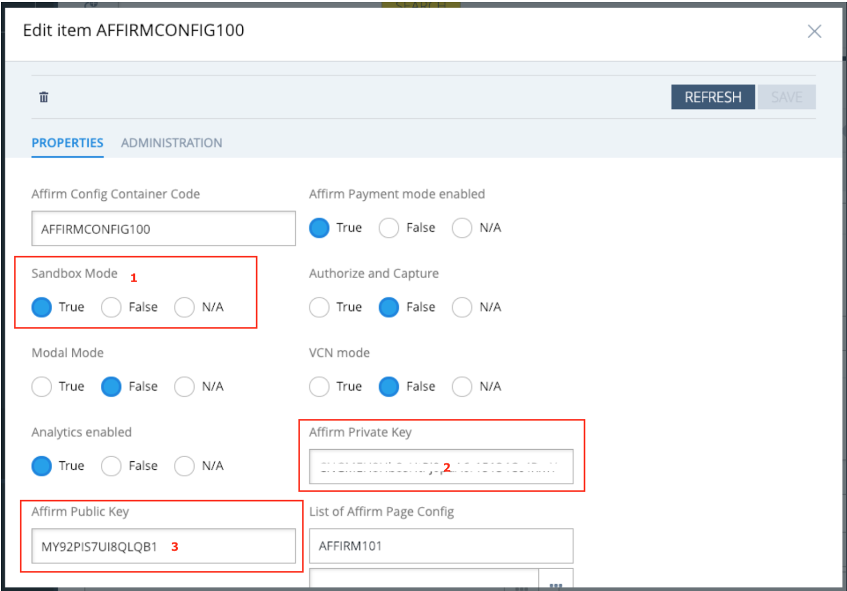Screen dimensions: 847x591
Task: Set Modal Mode to True
Action: tap(41, 386)
